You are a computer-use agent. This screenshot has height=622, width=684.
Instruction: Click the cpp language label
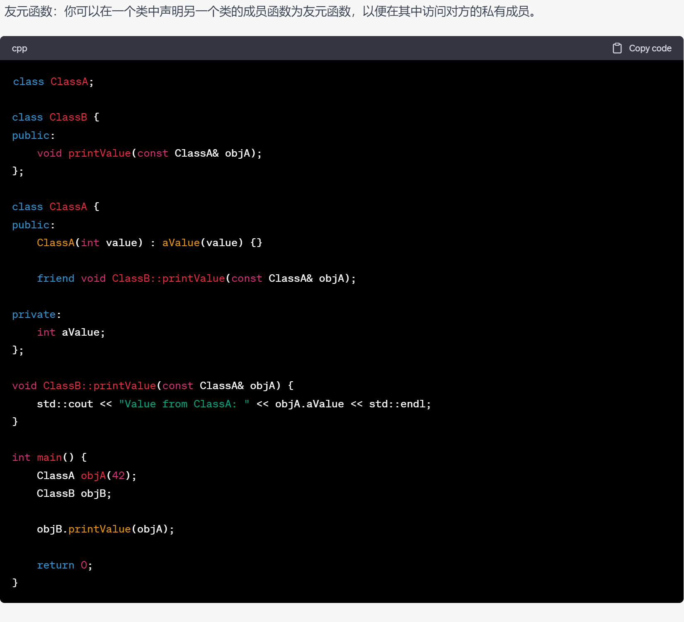coord(19,48)
